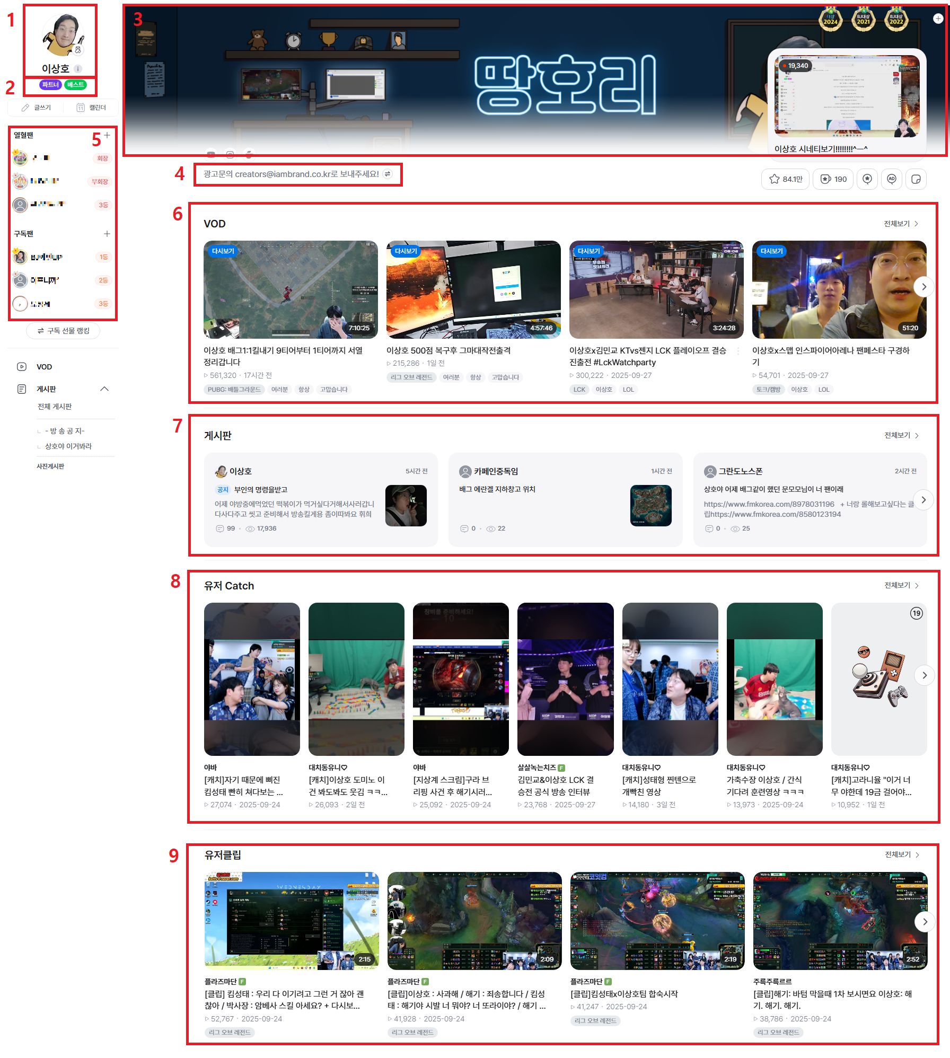Viewport: 950px width, 1058px height.
Task: Expand the 구독팬 list with plus
Action: pos(107,234)
